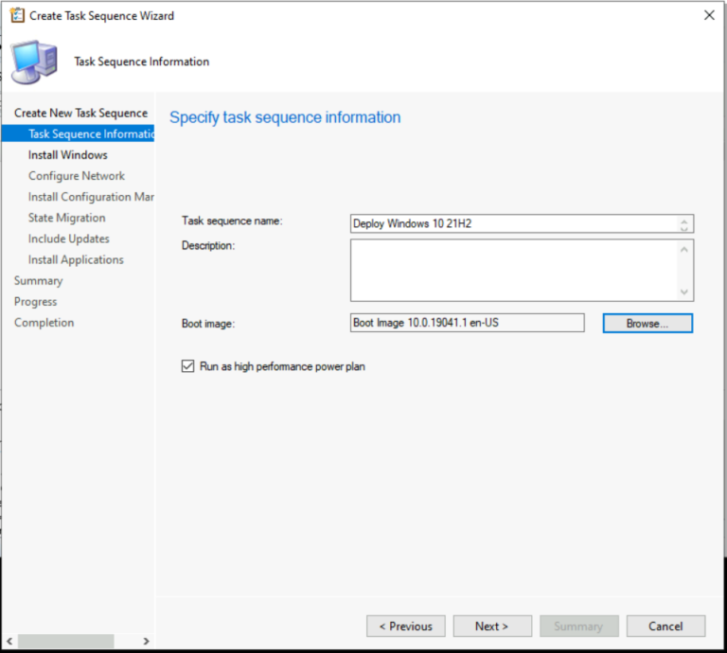Select Task Sequence Information step
Viewport: 727px width, 653px height.
click(91, 134)
